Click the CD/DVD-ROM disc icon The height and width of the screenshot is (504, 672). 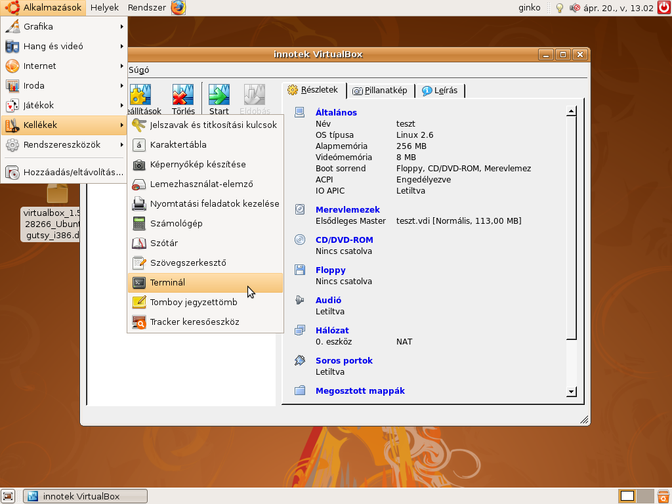[x=300, y=240]
